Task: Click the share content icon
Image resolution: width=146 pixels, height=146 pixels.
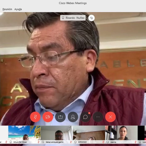Action: (x=60, y=117)
